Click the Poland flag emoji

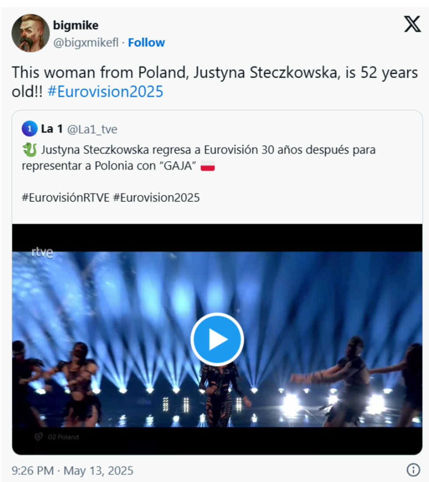click(x=207, y=167)
